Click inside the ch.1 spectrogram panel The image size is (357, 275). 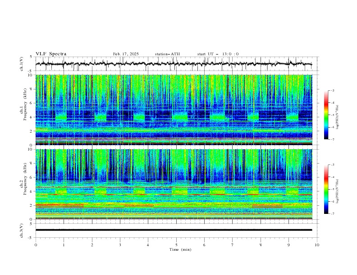tap(174, 110)
